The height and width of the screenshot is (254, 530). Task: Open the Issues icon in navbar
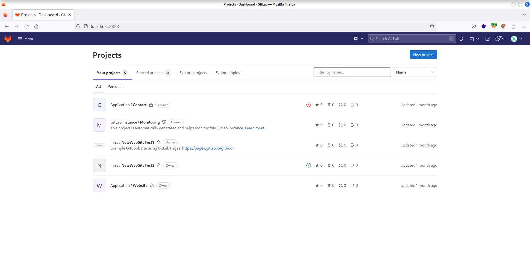[x=461, y=39]
